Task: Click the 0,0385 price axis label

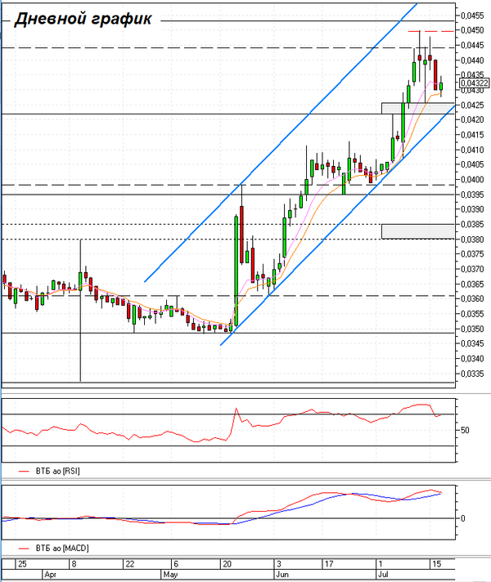Action: (x=472, y=224)
